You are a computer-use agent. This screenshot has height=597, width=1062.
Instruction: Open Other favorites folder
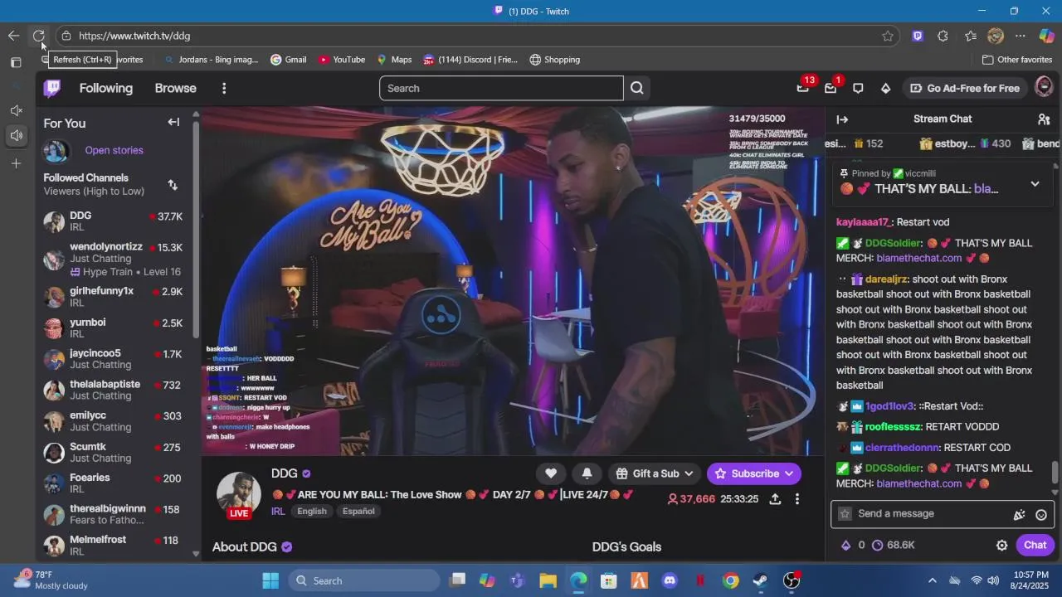[x=1017, y=60]
